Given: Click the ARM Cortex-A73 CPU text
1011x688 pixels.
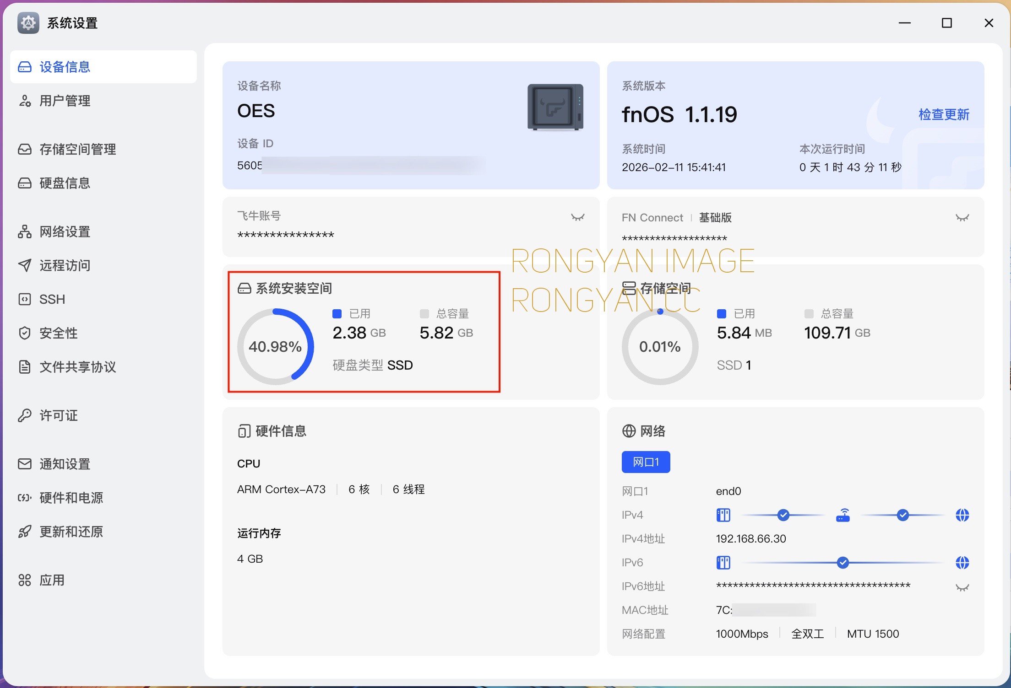Looking at the screenshot, I should (x=281, y=489).
